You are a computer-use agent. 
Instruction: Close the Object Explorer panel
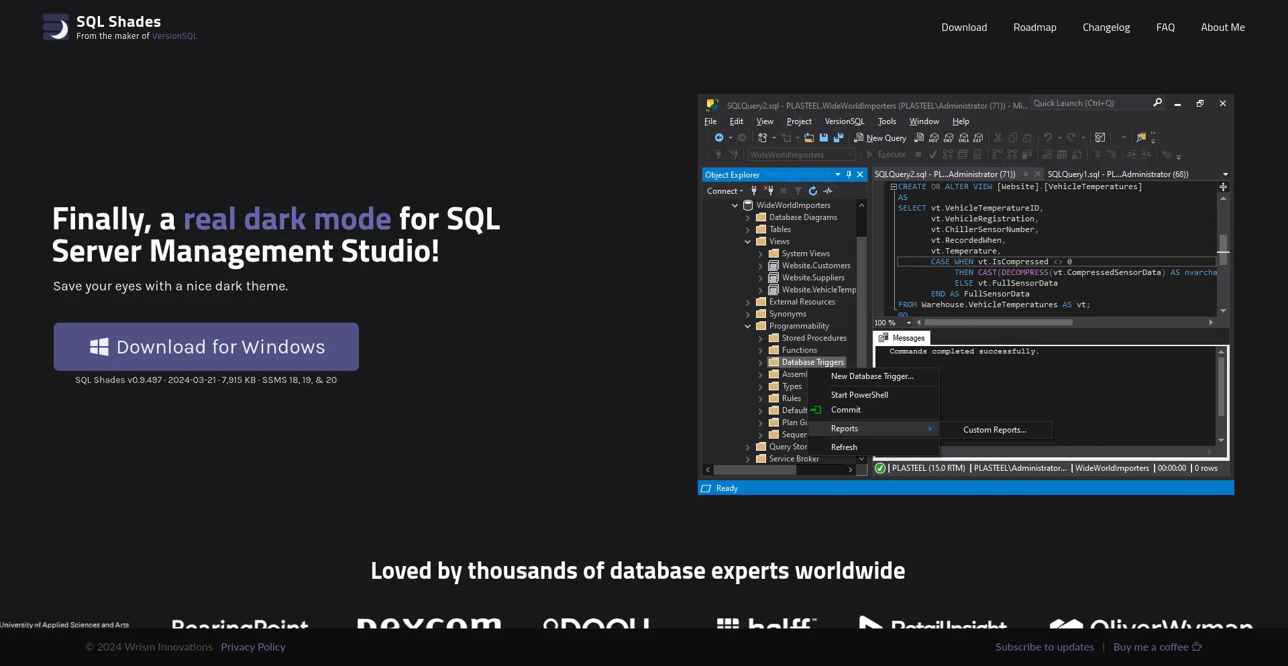(x=860, y=174)
